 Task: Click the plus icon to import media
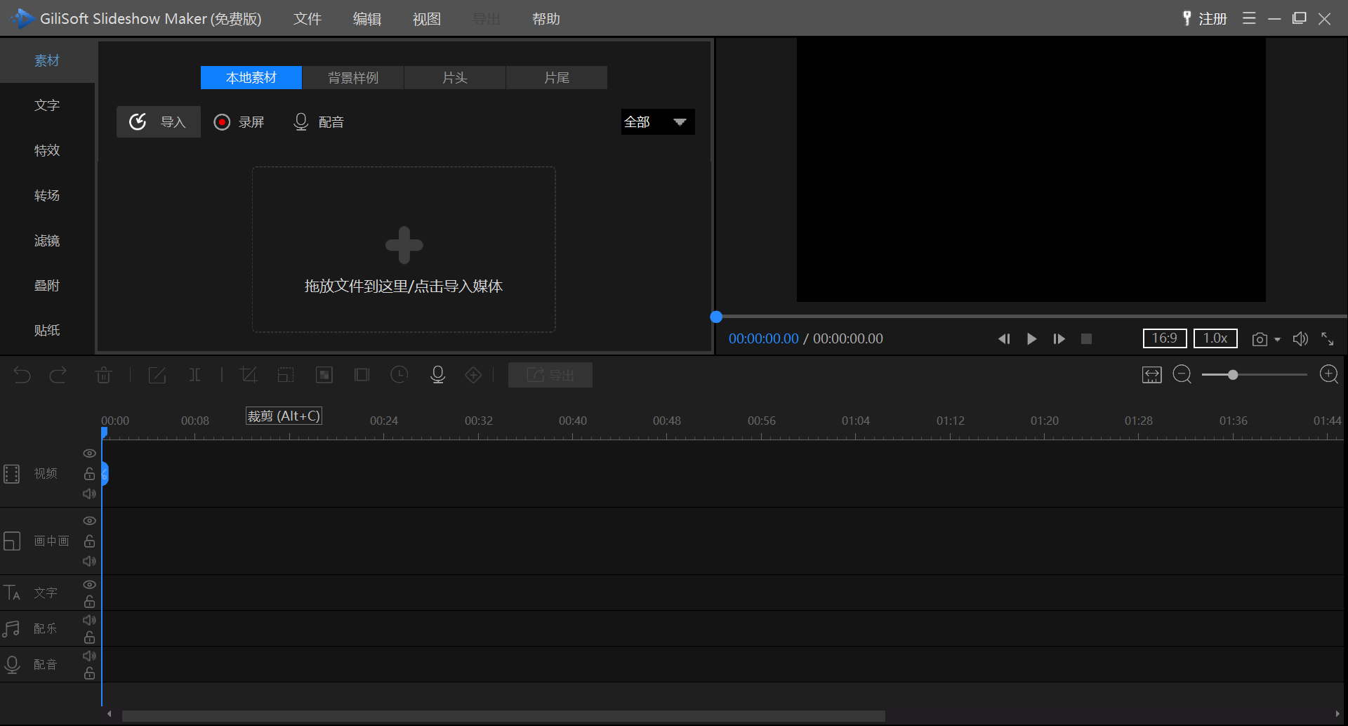404,245
